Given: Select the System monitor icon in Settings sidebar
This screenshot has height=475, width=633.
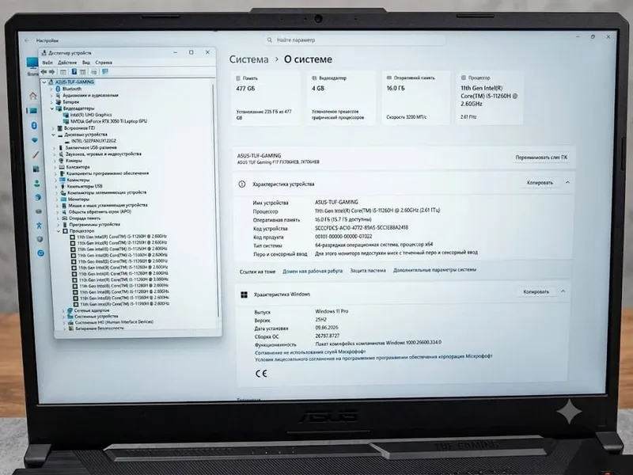Looking at the screenshot, I should [x=32, y=111].
